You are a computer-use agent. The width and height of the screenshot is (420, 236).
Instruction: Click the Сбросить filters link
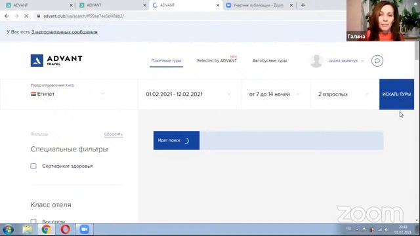114,134
